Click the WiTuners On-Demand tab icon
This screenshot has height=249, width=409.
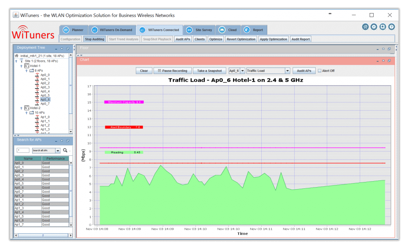tap(95, 30)
